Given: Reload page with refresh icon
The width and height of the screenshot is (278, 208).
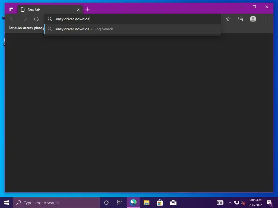Looking at the screenshot, I should (36, 19).
